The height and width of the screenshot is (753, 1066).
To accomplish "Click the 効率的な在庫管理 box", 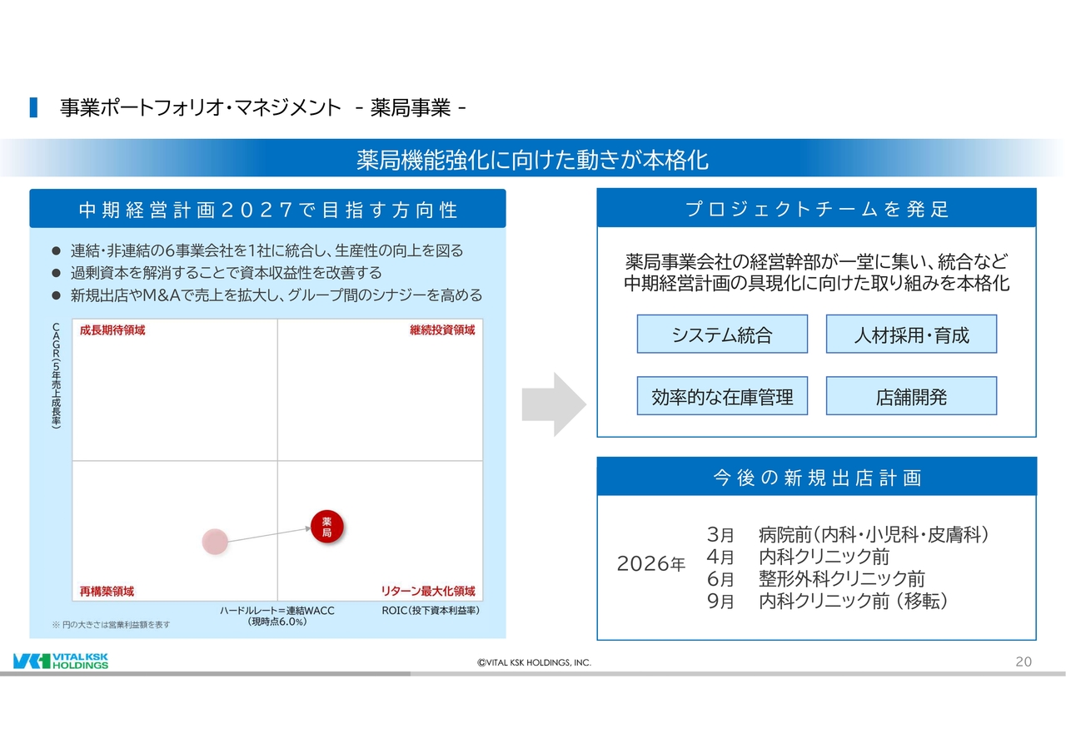I will pos(722,397).
